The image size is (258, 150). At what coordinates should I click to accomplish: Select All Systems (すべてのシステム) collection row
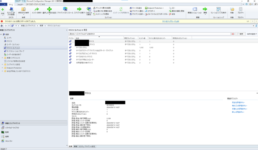[130, 47]
